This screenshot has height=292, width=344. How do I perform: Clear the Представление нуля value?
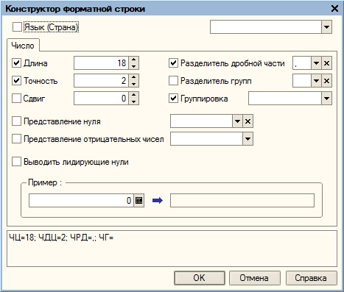[248, 121]
